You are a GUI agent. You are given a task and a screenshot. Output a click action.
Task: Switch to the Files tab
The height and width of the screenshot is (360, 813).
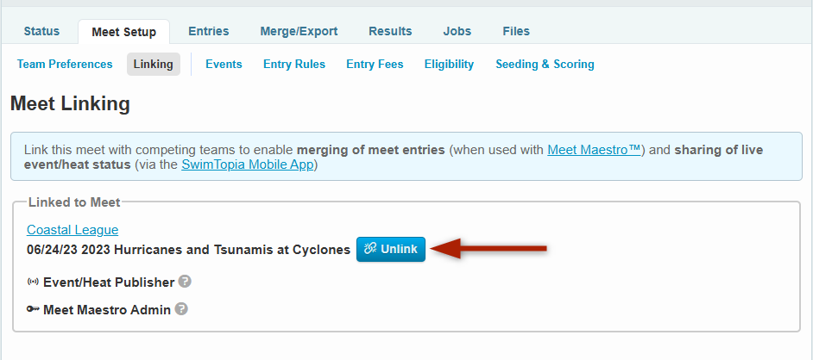pos(516,31)
